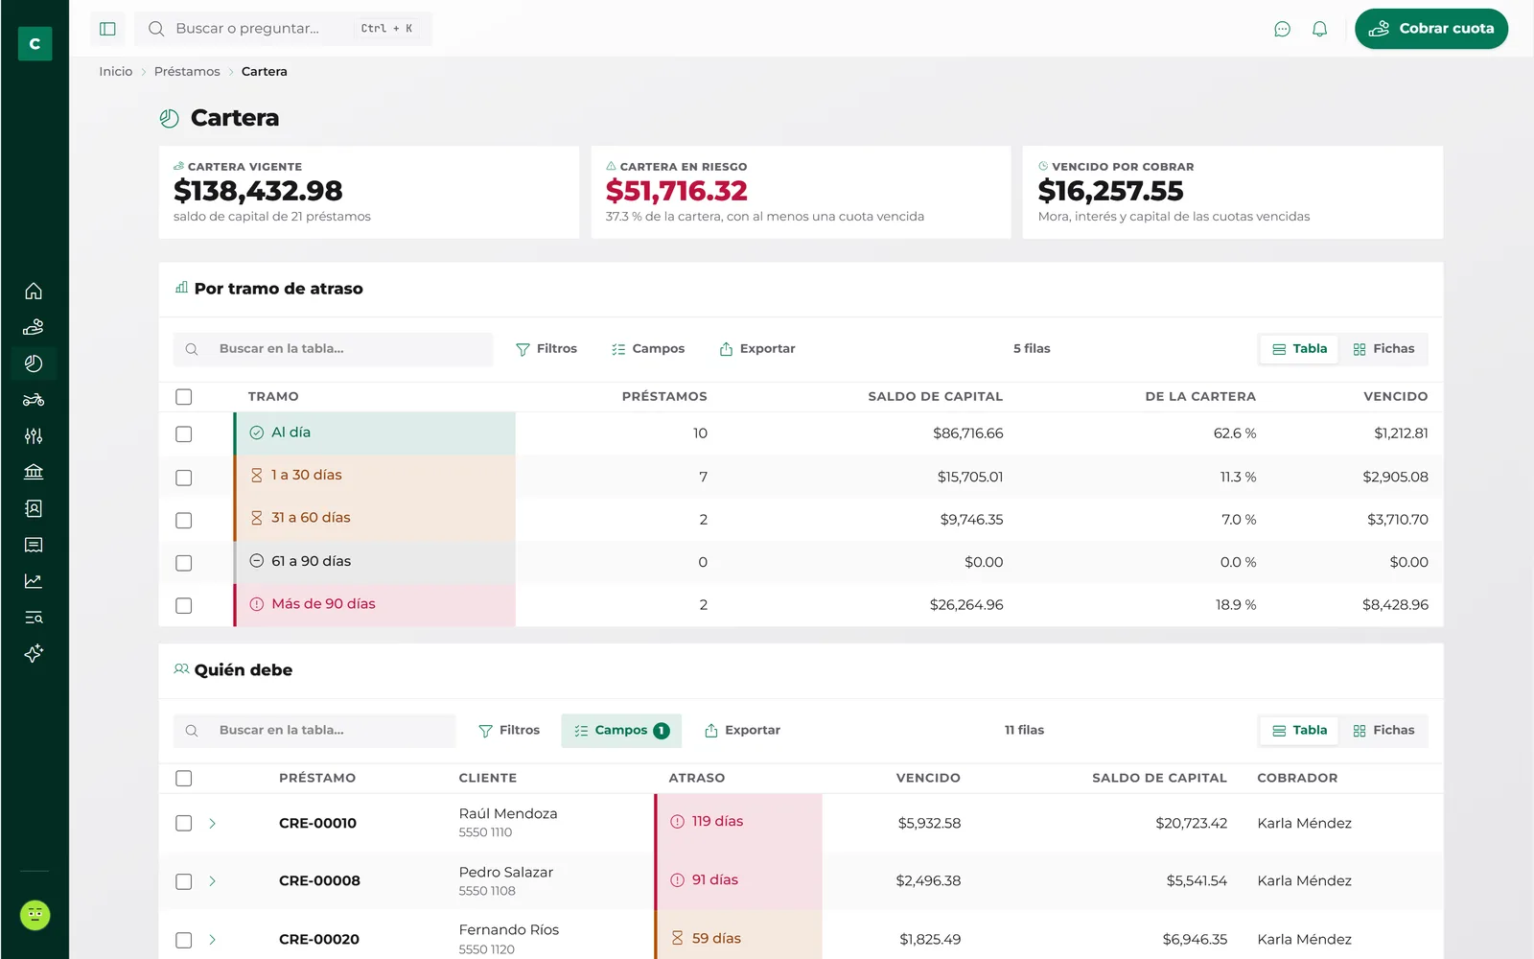This screenshot has width=1534, height=959.
Task: Select Tabla view in Quién debe section
Action: coord(1300,731)
